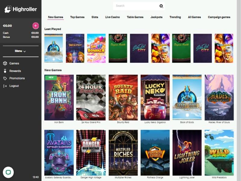Type in the Search field
Screen dimensions: 241x181
(x=136, y=6)
